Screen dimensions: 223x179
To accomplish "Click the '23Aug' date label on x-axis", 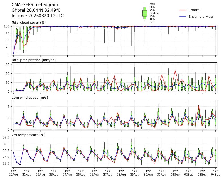I will point(54,175).
